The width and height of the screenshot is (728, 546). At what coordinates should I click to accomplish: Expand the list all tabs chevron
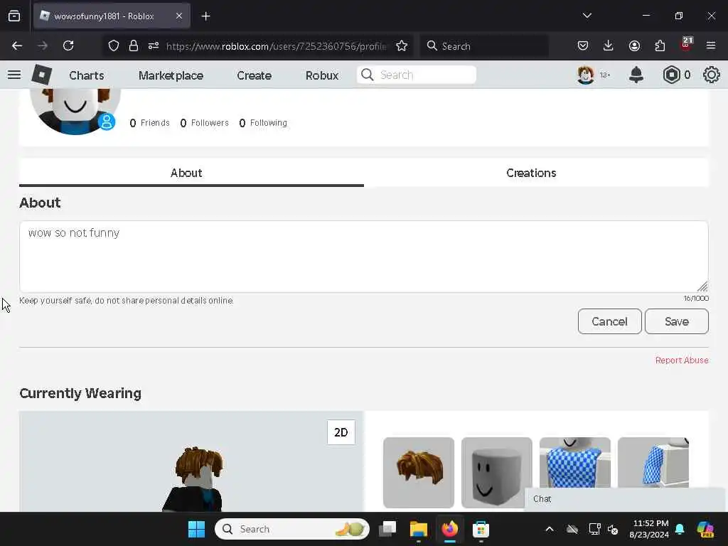(587, 16)
